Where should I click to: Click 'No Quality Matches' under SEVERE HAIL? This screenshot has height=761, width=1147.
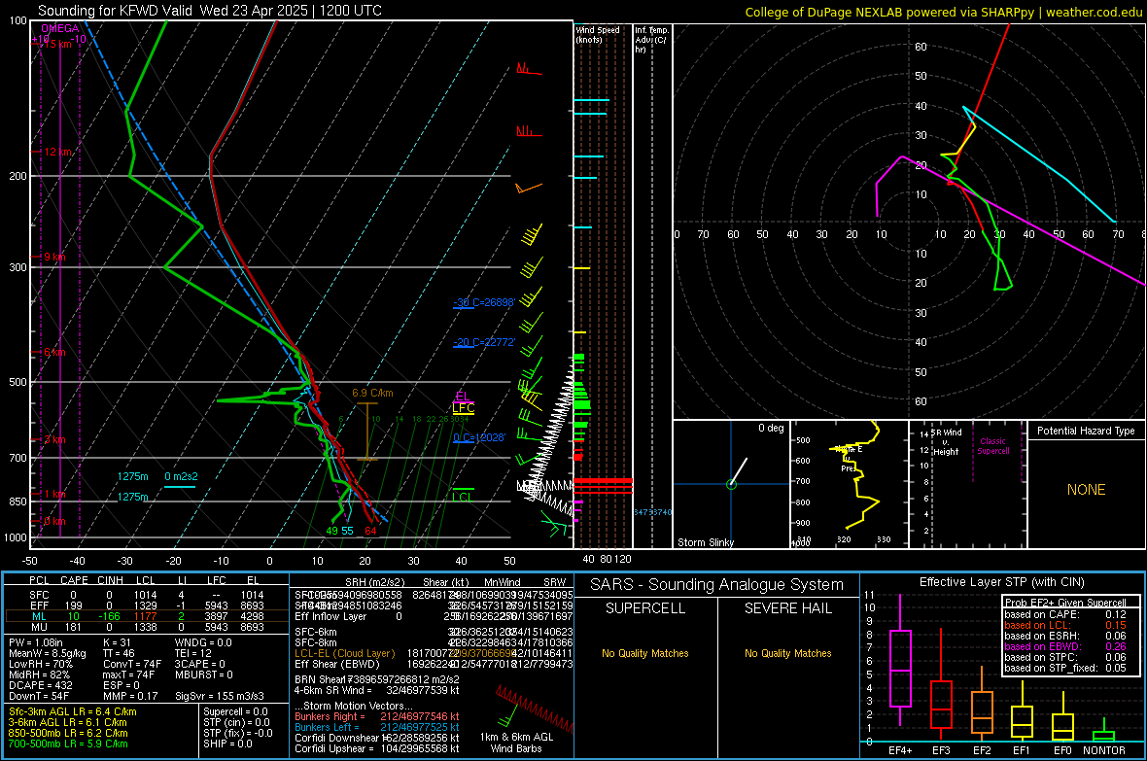tap(787, 653)
